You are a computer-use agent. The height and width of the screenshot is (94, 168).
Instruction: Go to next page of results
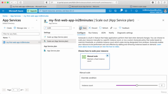click(27, 90)
